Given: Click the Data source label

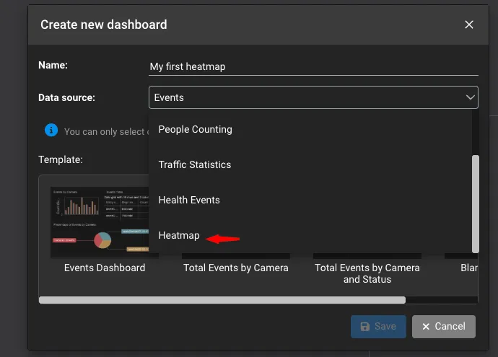Looking at the screenshot, I should pos(66,97).
